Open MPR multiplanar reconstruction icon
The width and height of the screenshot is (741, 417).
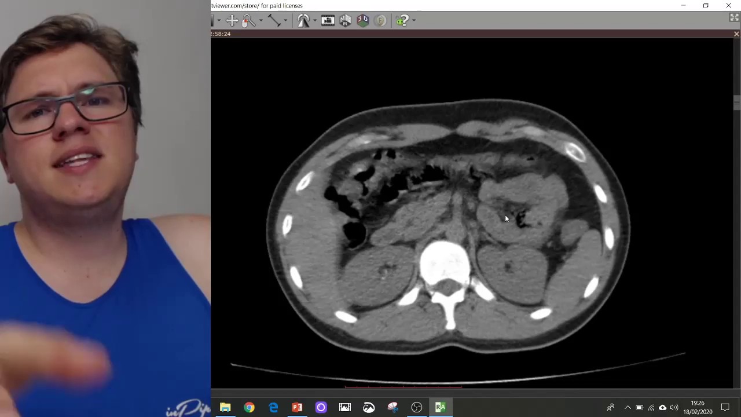coord(346,20)
